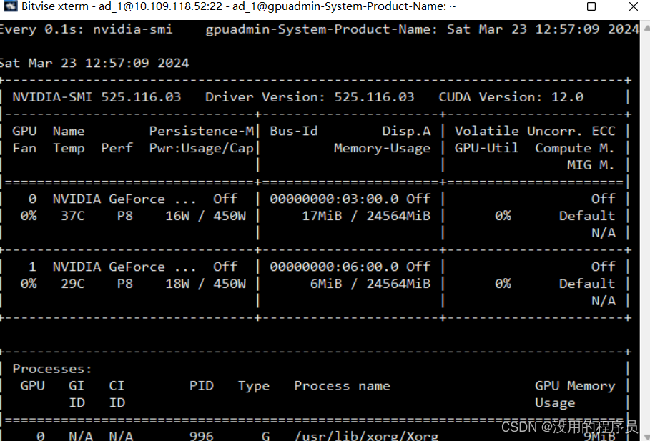Click the 'Sat Mar 23 12:57:09 2024' line below header
650x441 pixels.
pos(94,63)
